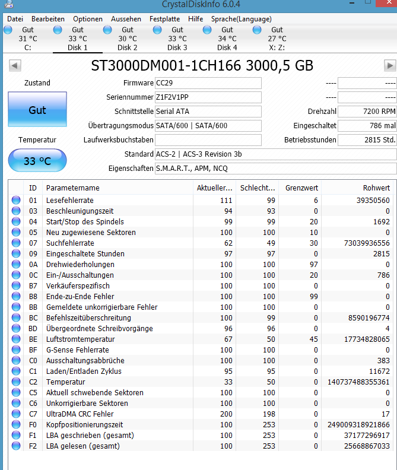Select the Gemeldete unkorrigierbare Fehler row

[x=201, y=307]
